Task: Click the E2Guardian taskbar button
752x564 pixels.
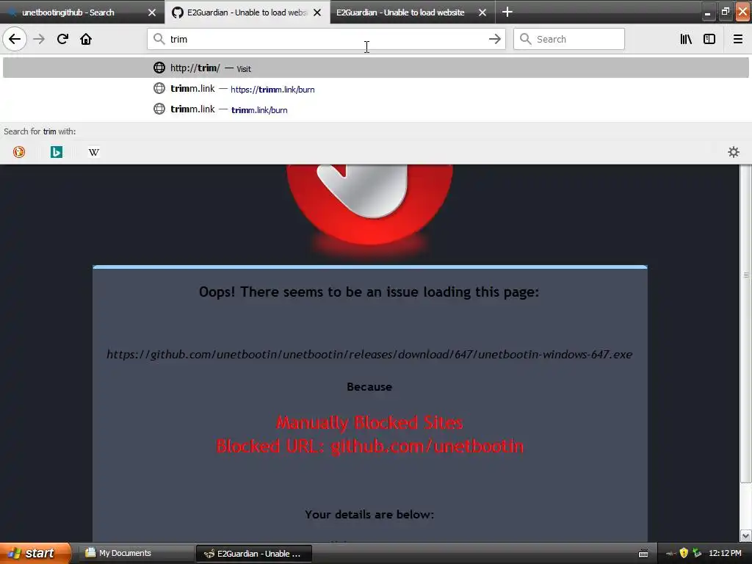Action: (253, 554)
